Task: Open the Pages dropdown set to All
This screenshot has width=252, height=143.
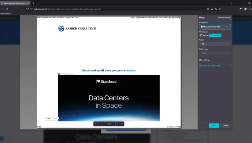Action: pos(215,44)
